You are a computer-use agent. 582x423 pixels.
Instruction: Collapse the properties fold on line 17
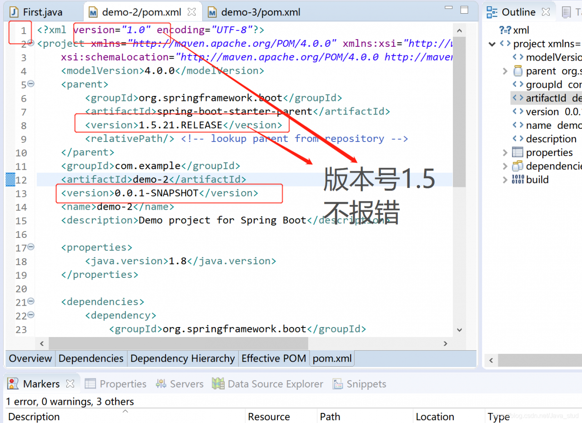[x=31, y=247]
